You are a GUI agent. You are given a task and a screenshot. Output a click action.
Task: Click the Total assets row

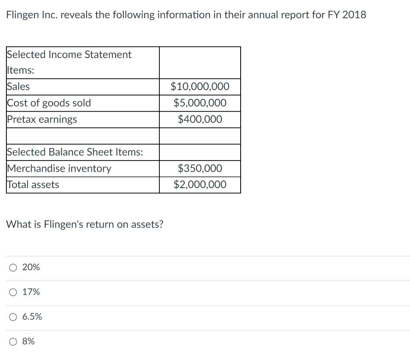pos(32,185)
